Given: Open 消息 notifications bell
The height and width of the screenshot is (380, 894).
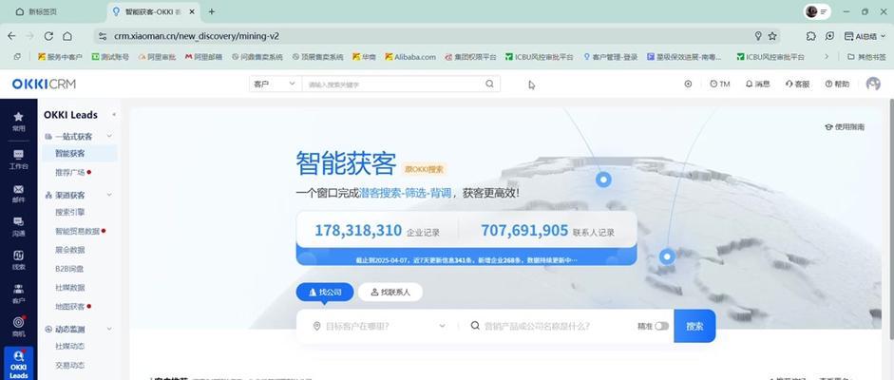Looking at the screenshot, I should tap(757, 84).
